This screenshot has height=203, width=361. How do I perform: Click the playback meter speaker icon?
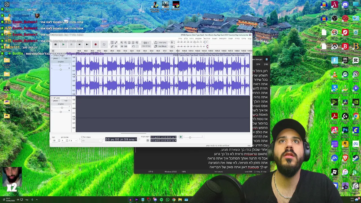coord(172,46)
